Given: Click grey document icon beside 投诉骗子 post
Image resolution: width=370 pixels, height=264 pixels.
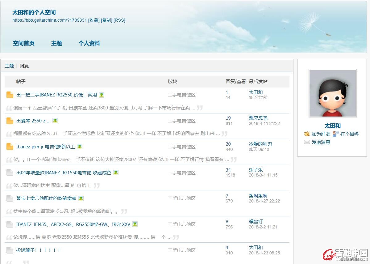Looking at the screenshot, I should tap(10, 250).
